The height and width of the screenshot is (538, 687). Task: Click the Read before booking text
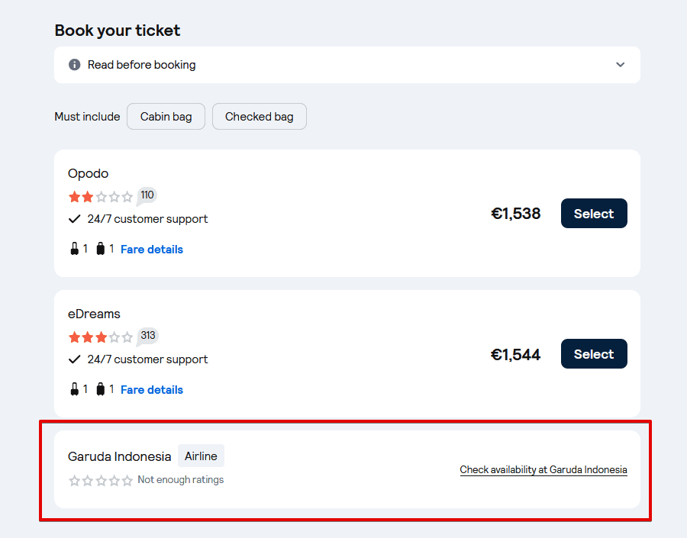click(142, 65)
